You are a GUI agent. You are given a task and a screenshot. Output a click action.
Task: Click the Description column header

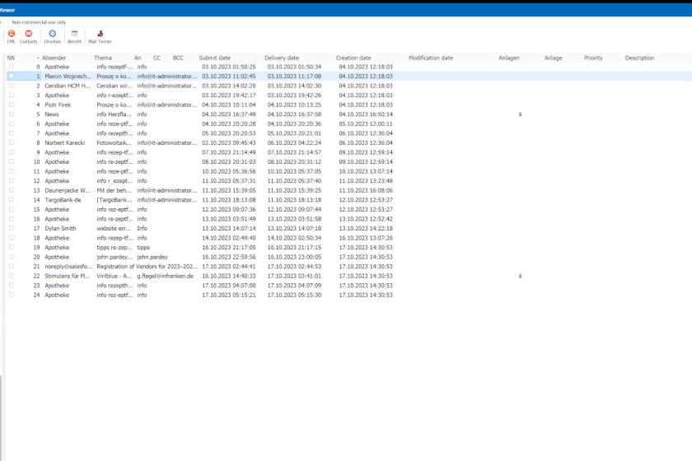pyautogui.click(x=639, y=58)
